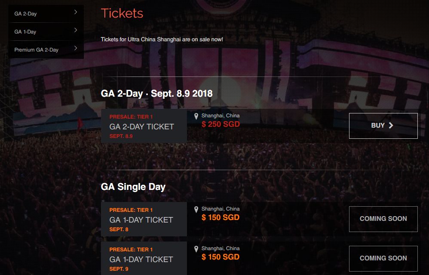Select the Sept. 9 GA 1-Day Ticket card
Image resolution: width=429 pixels, height=275 pixels.
pos(144,259)
